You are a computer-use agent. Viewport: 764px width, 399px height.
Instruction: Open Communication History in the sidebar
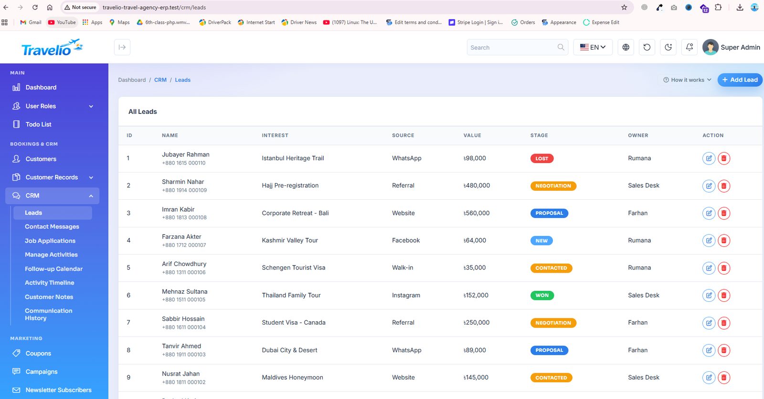coord(48,314)
